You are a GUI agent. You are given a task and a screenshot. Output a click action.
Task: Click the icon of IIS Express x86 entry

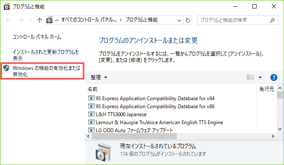click(x=91, y=106)
